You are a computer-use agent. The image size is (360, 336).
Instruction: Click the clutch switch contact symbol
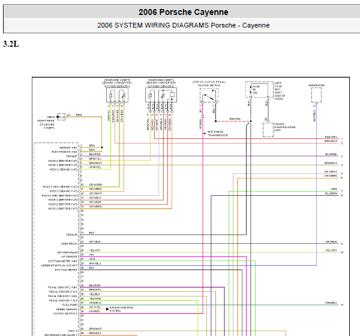tap(209, 95)
